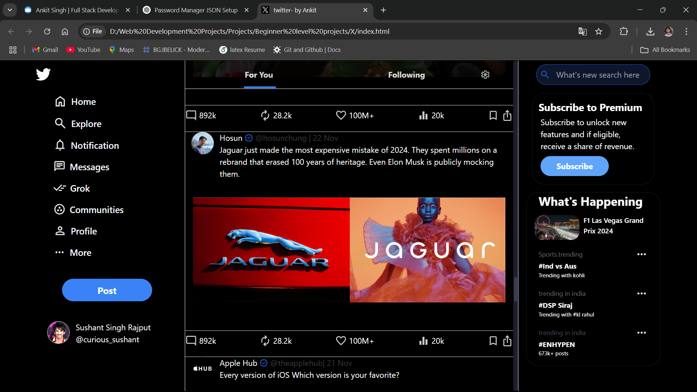
Task: Click Subscribe to Premium button
Action: coord(574,166)
